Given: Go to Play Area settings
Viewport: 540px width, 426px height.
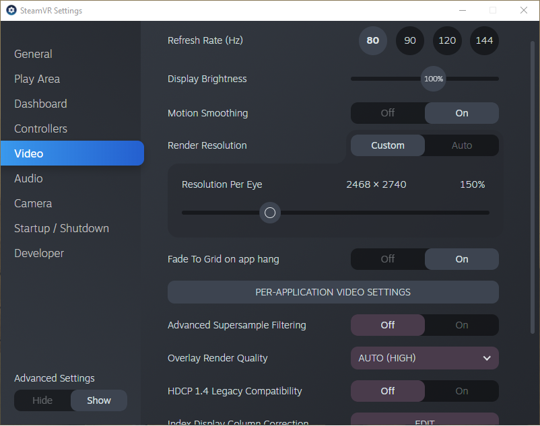Looking at the screenshot, I should click(37, 79).
